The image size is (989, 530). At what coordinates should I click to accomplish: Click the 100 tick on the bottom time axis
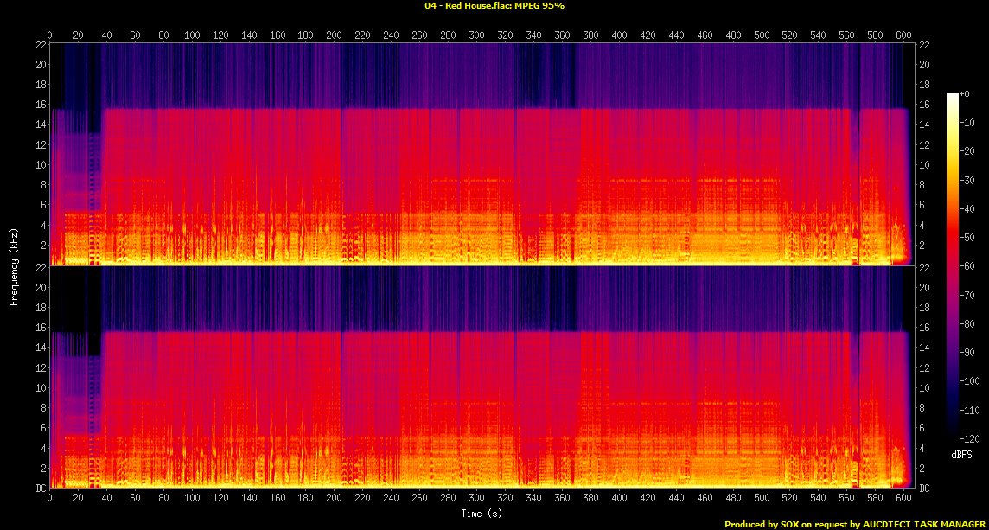tap(192, 499)
